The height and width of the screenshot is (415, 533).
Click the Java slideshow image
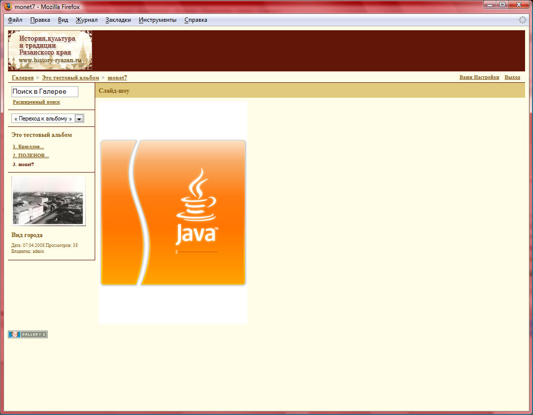point(173,213)
